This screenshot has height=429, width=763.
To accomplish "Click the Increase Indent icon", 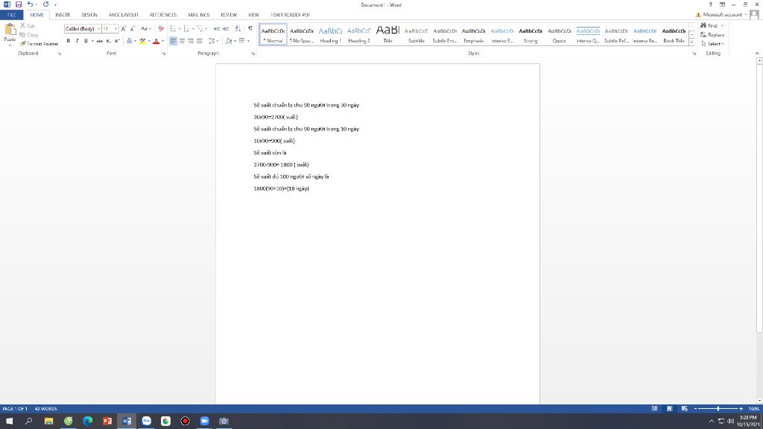I will click(227, 28).
